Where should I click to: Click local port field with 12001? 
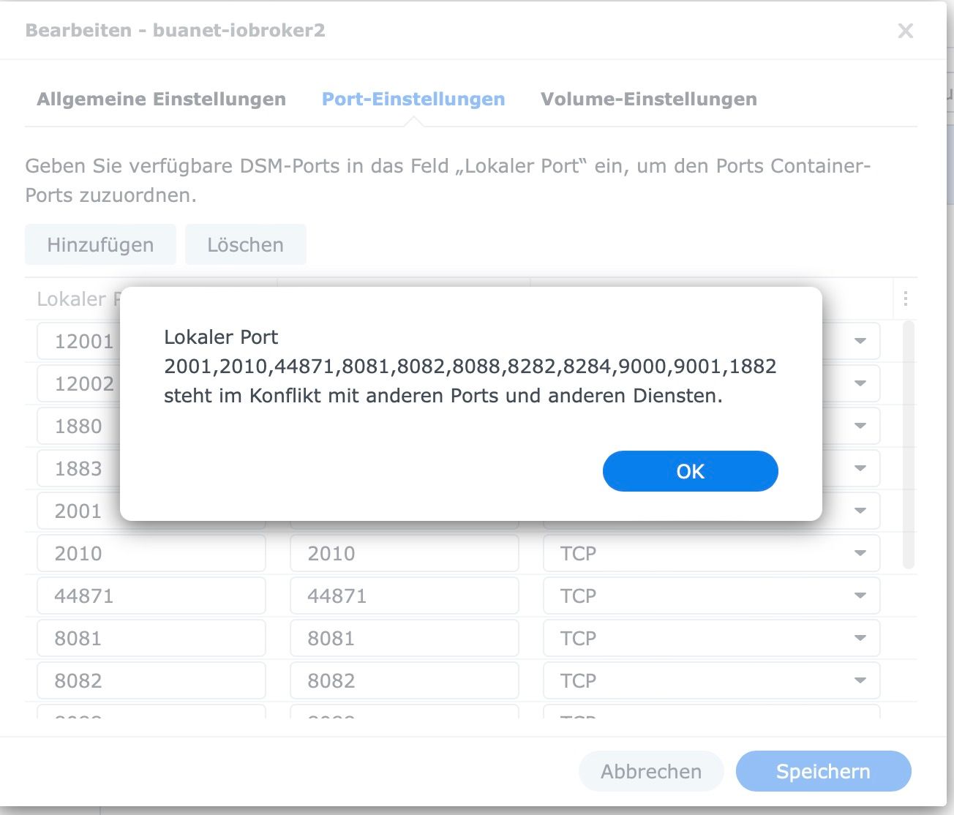click(80, 341)
